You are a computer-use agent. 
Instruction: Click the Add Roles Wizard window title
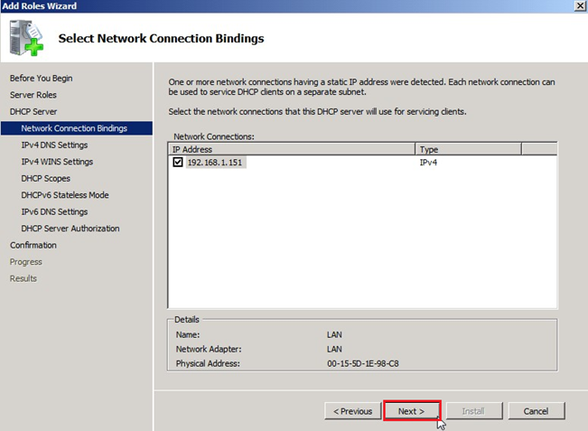40,6
